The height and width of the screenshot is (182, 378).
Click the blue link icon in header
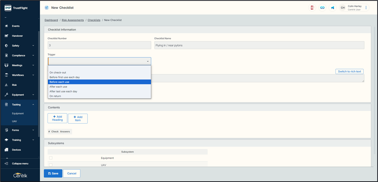pyautogui.click(x=322, y=8)
